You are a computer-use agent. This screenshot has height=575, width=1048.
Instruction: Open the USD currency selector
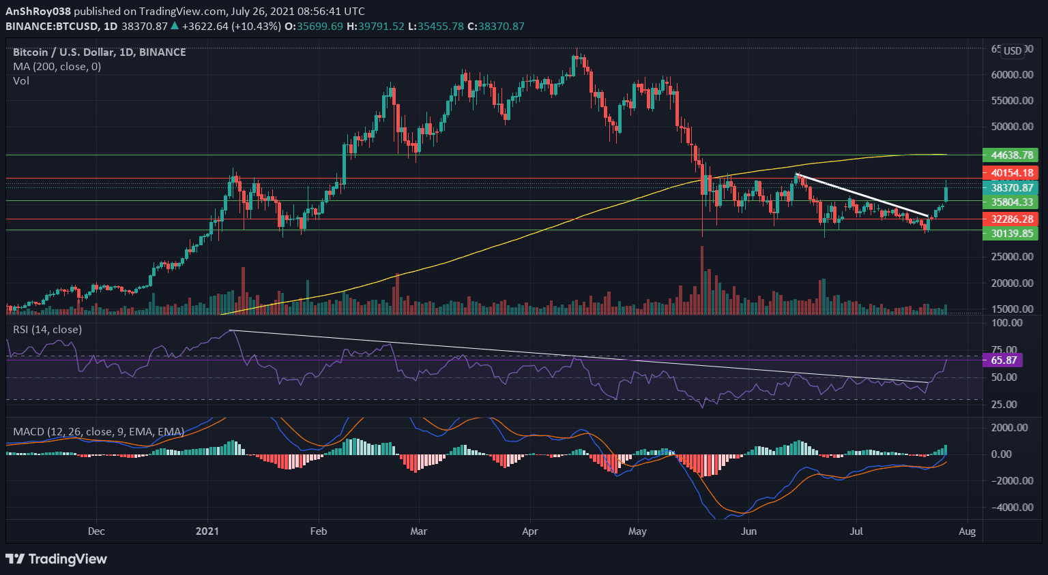[x=1013, y=51]
